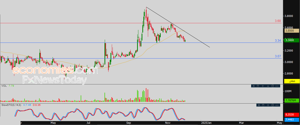This screenshot has width=300, height=125.
Task: Select the blue 7.4483 stochastic value tag
Action: point(292,120)
